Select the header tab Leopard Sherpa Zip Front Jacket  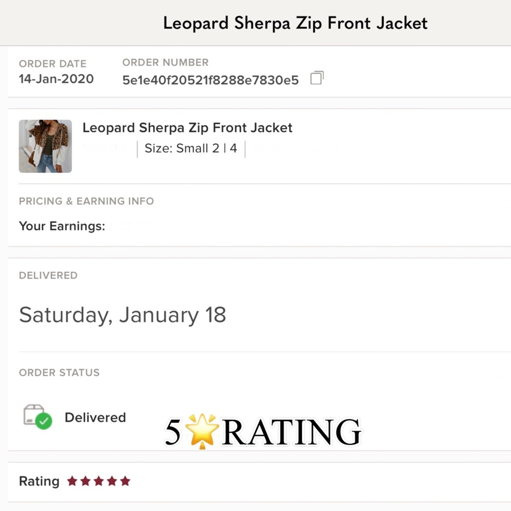(x=295, y=22)
